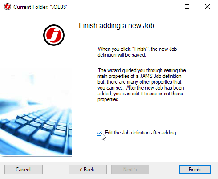Click the greyed-out Next button
This screenshot has height=179, width=218.
pyautogui.click(x=130, y=170)
